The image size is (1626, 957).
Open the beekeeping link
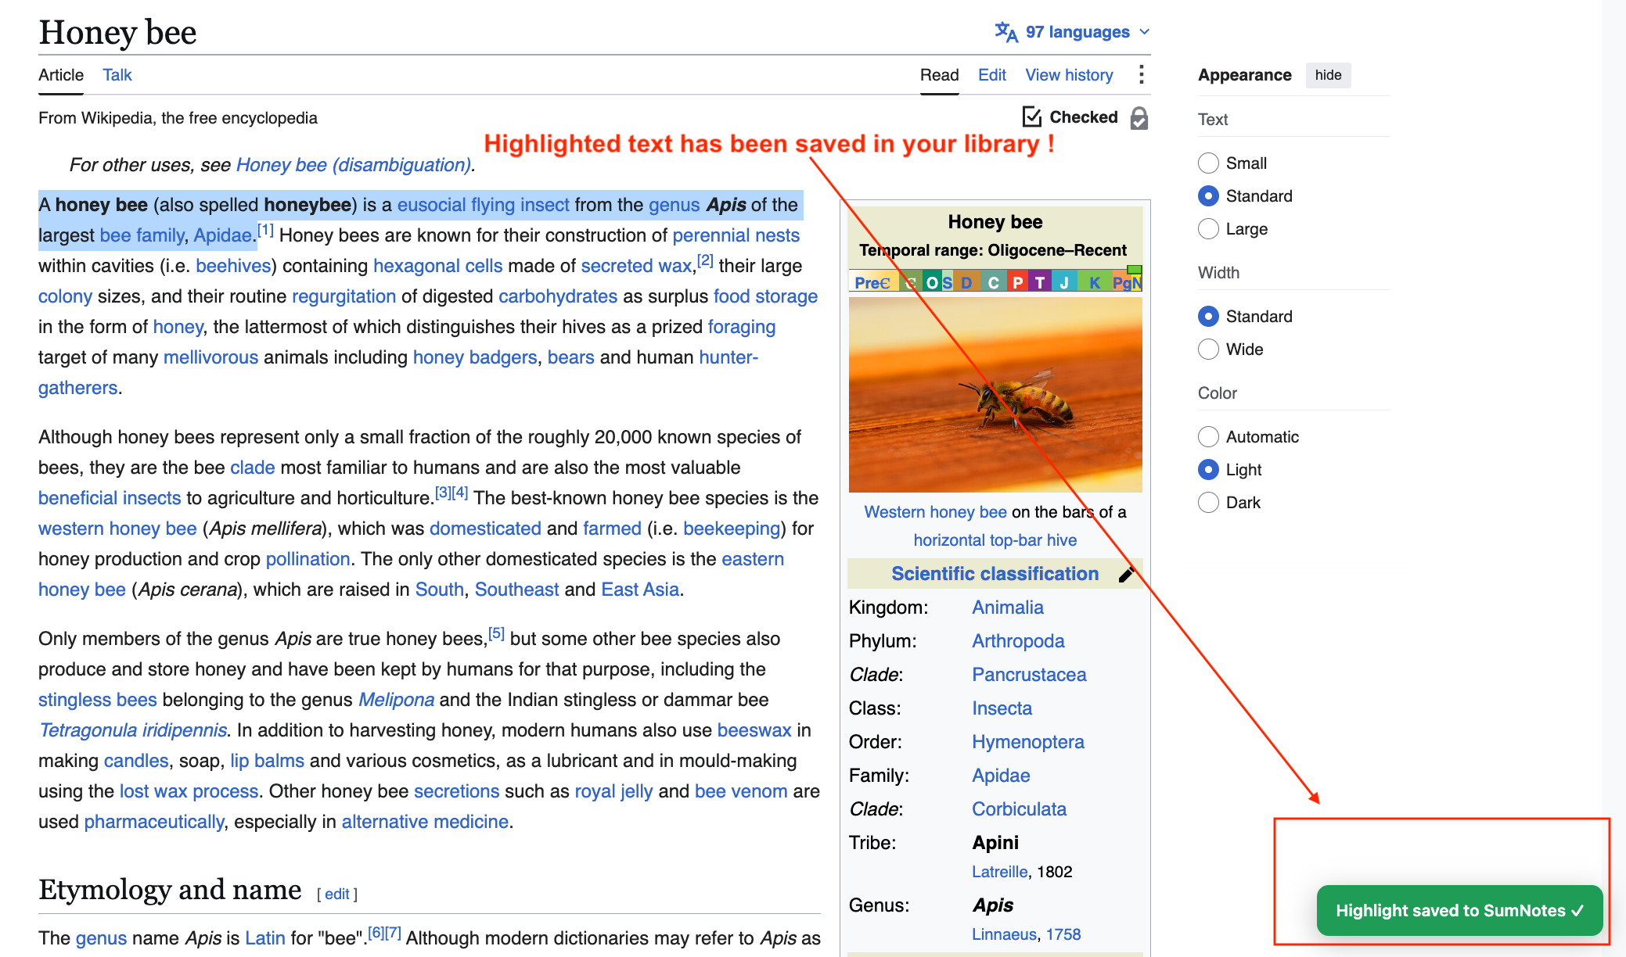click(x=732, y=529)
